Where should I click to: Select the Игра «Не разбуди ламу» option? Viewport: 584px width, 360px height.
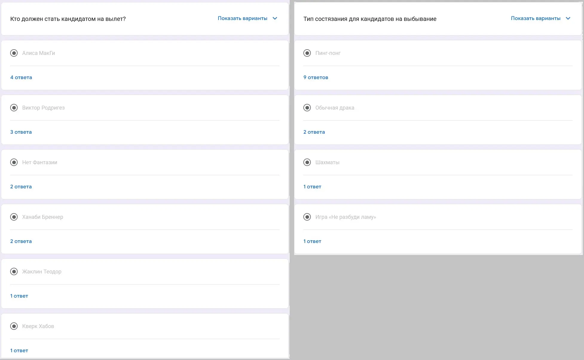(307, 217)
